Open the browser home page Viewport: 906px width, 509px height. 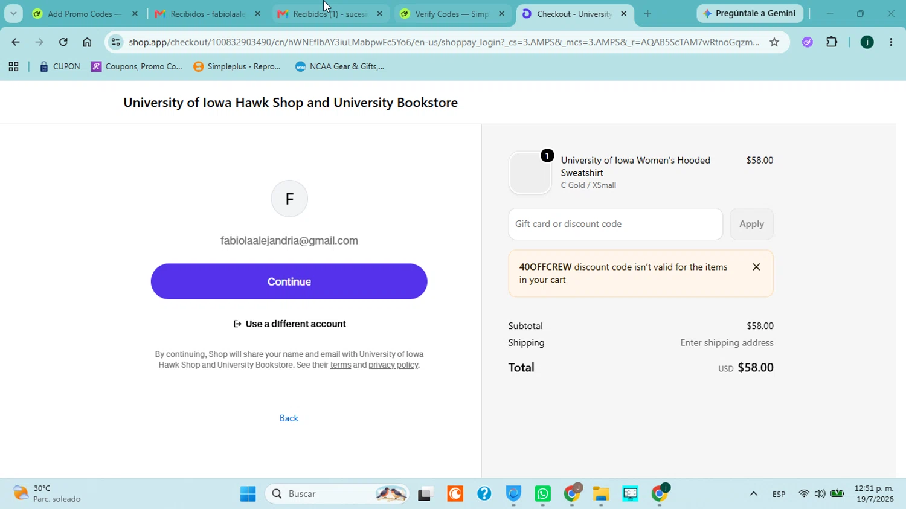[87, 42]
